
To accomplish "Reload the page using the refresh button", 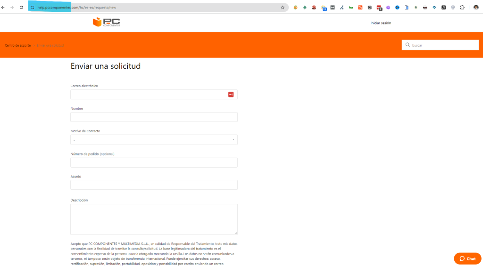I will [21, 8].
